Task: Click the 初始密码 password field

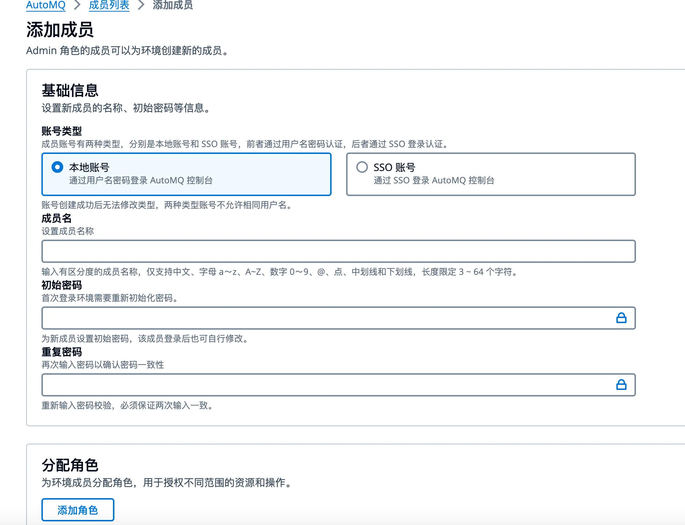Action: (327, 318)
